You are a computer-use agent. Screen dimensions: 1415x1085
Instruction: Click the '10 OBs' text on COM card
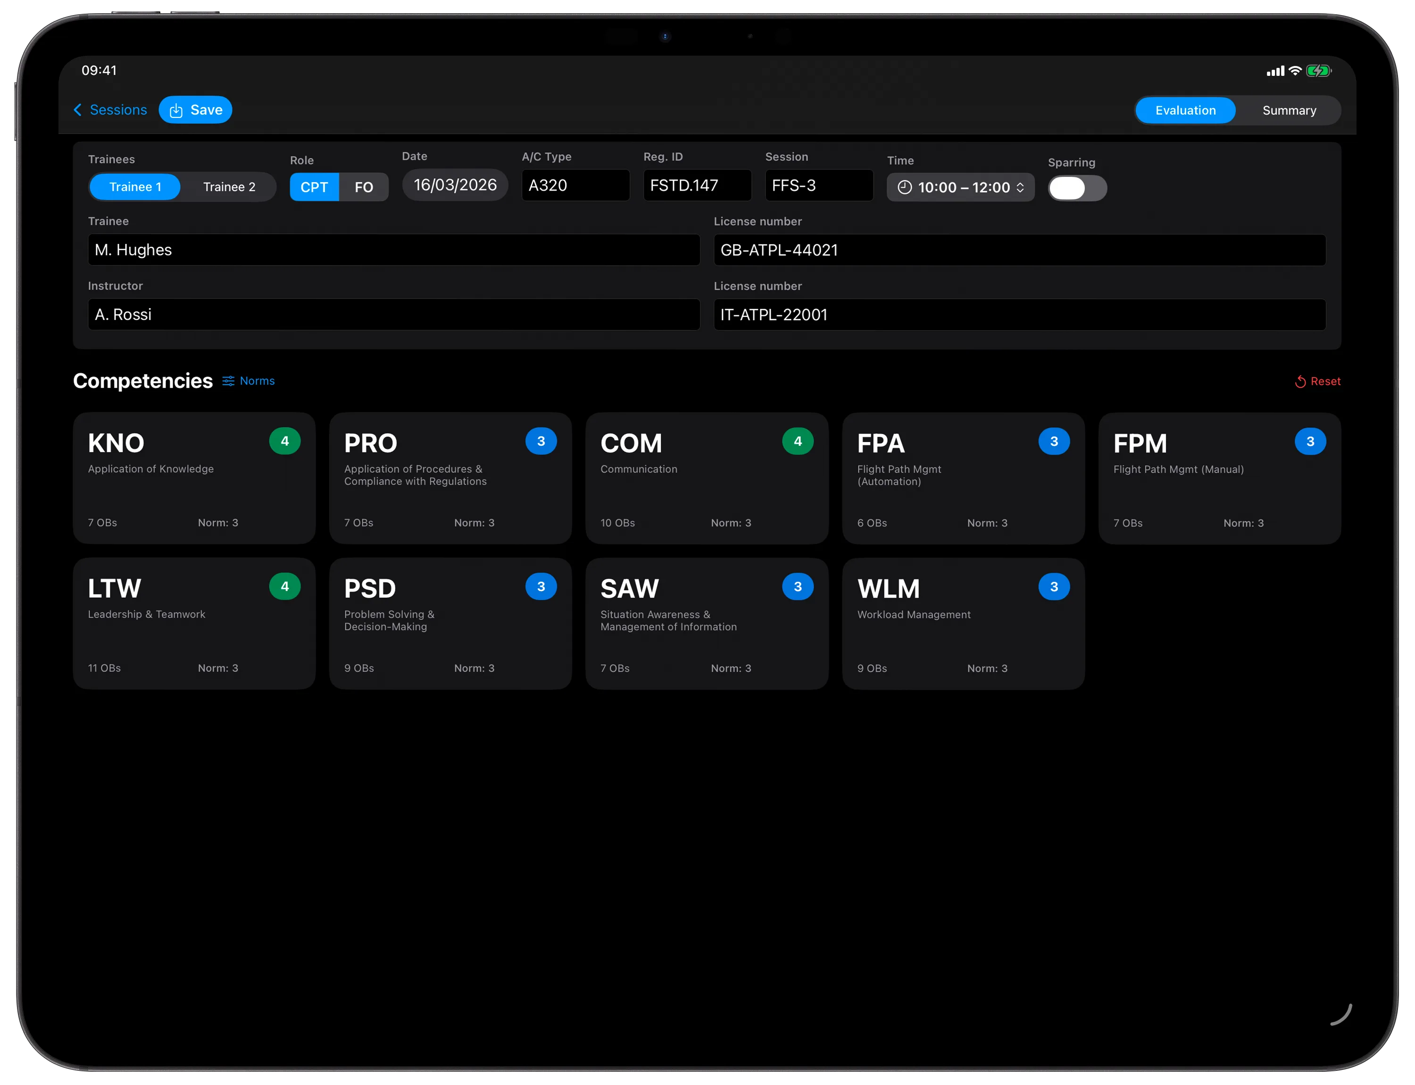click(x=617, y=523)
